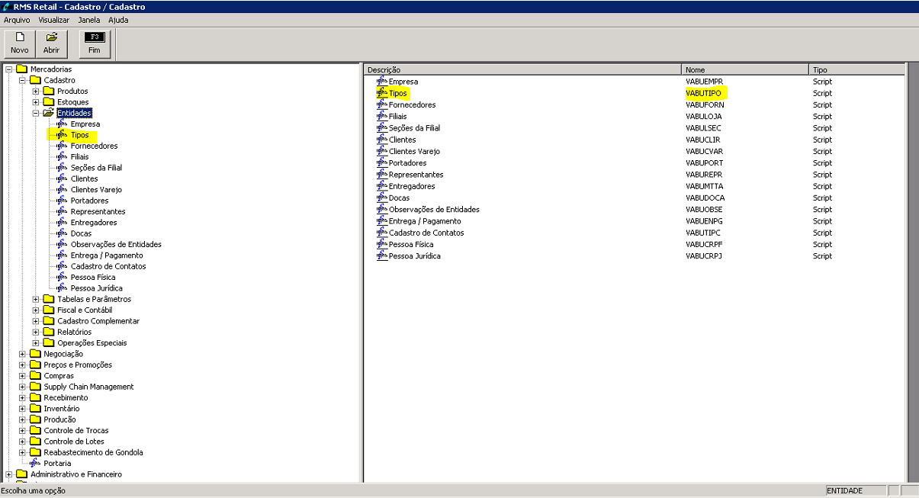
Task: Select Tipos script icon in tree
Action: [x=62, y=135]
